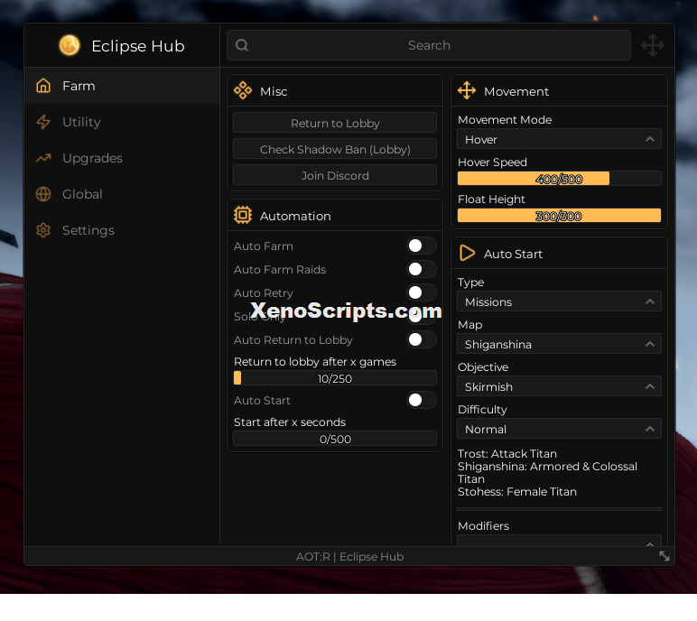Focus the Search input field
Viewport: 697px width, 621px height.
(x=429, y=45)
